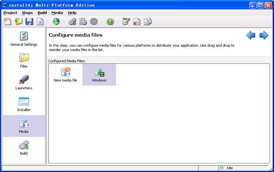The image size is (274, 172).
Task: Open help with green question mark icon
Action: coord(110,22)
